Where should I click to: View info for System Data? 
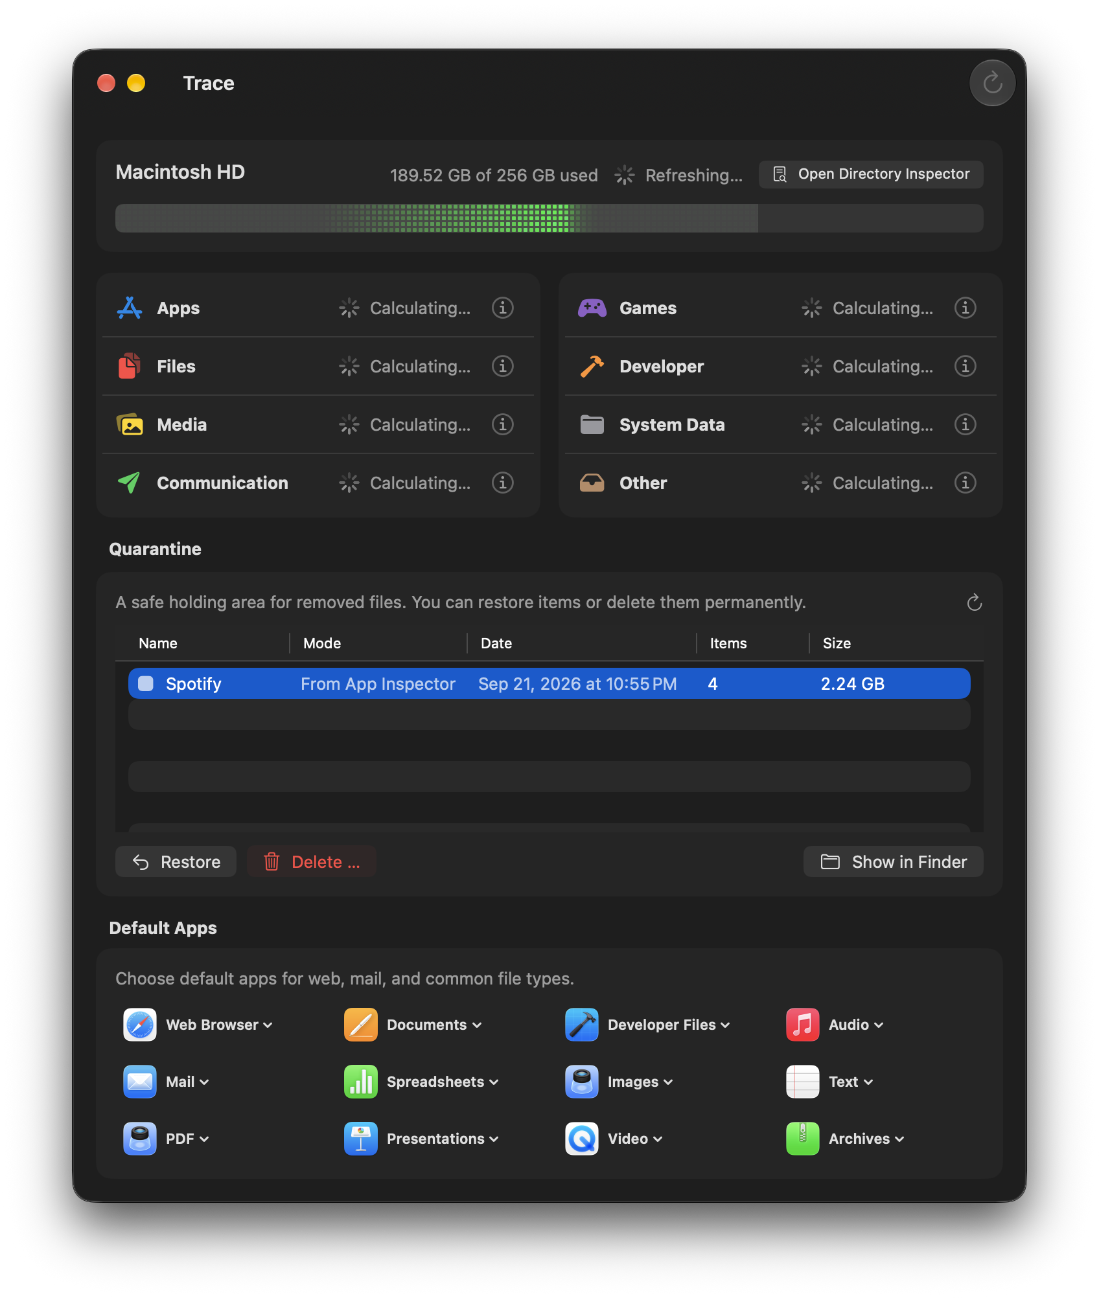click(x=965, y=424)
